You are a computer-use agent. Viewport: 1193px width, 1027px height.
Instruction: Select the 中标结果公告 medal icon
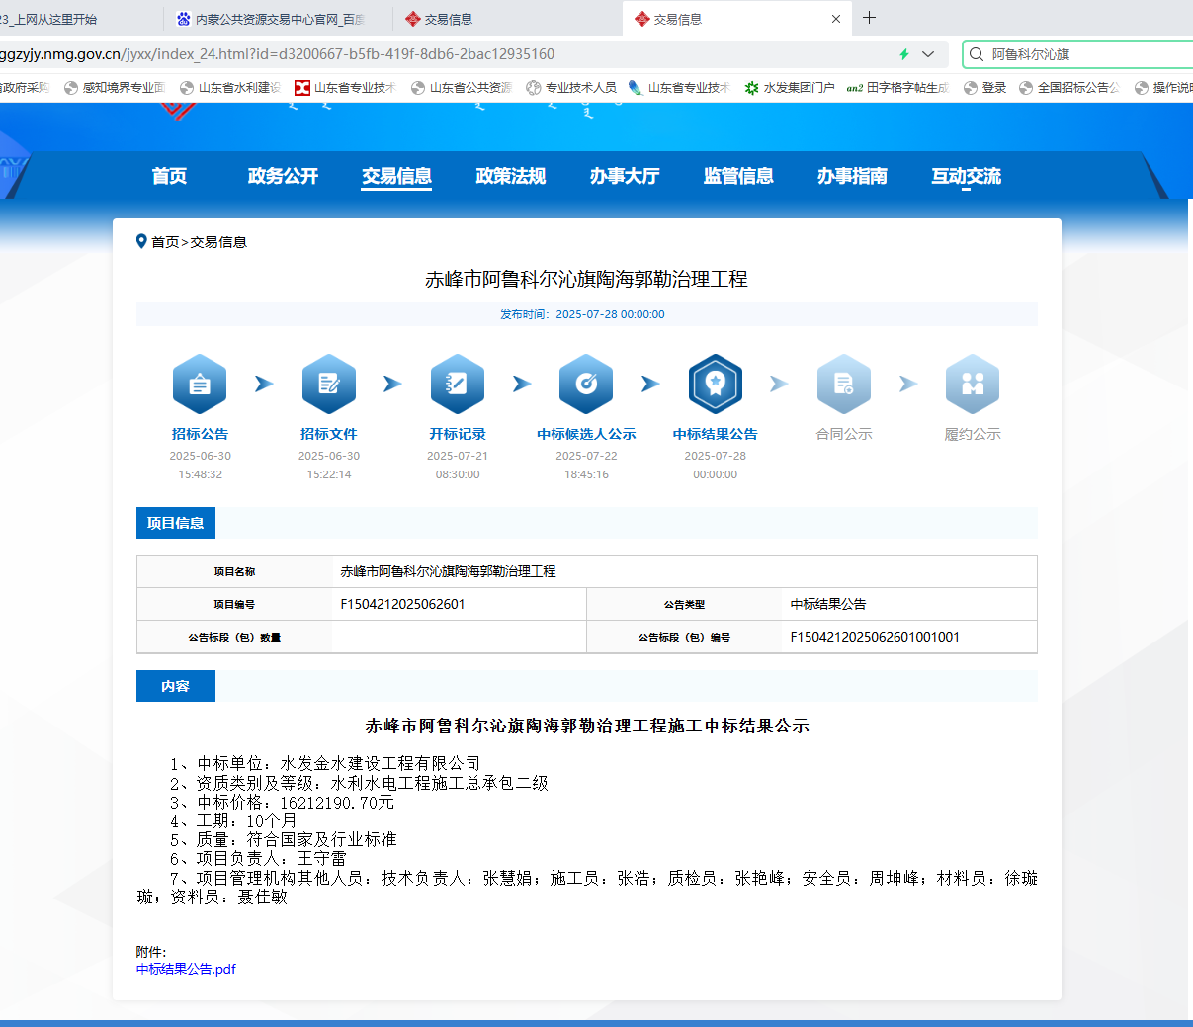point(716,384)
